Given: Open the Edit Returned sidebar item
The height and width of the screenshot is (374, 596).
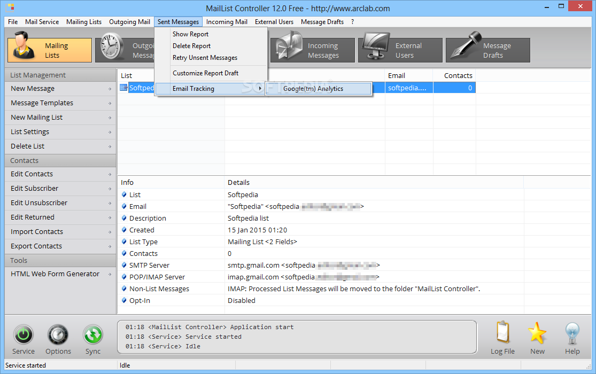Looking at the screenshot, I should pyautogui.click(x=60, y=217).
